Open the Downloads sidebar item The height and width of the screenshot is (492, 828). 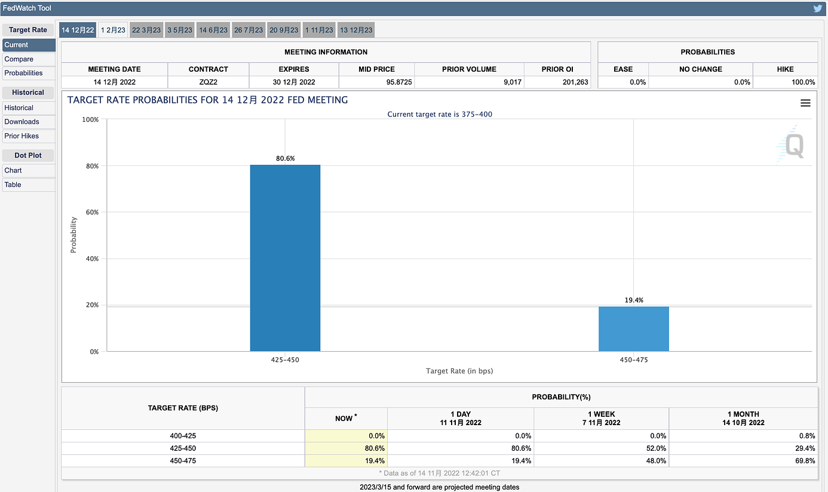tap(29, 122)
